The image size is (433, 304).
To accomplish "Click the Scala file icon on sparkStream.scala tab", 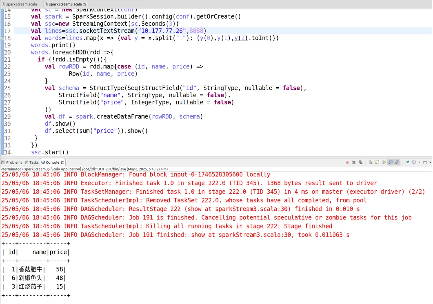I will [x=3, y=4].
